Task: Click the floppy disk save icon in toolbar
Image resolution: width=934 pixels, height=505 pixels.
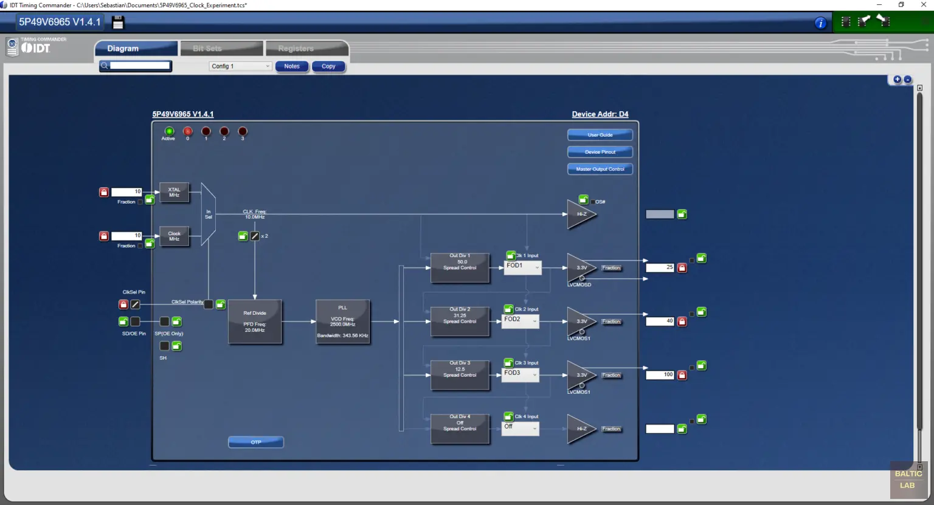Action: (x=118, y=22)
